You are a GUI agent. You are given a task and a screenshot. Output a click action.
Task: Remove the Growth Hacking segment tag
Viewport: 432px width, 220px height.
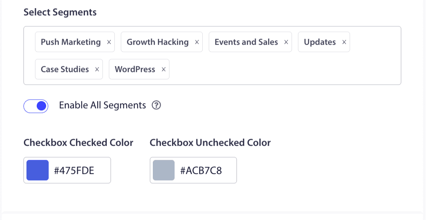(197, 42)
